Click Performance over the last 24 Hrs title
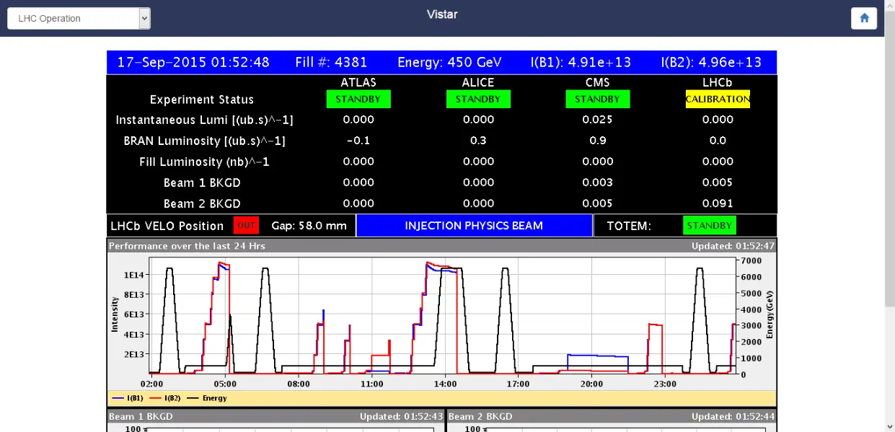 coord(187,246)
